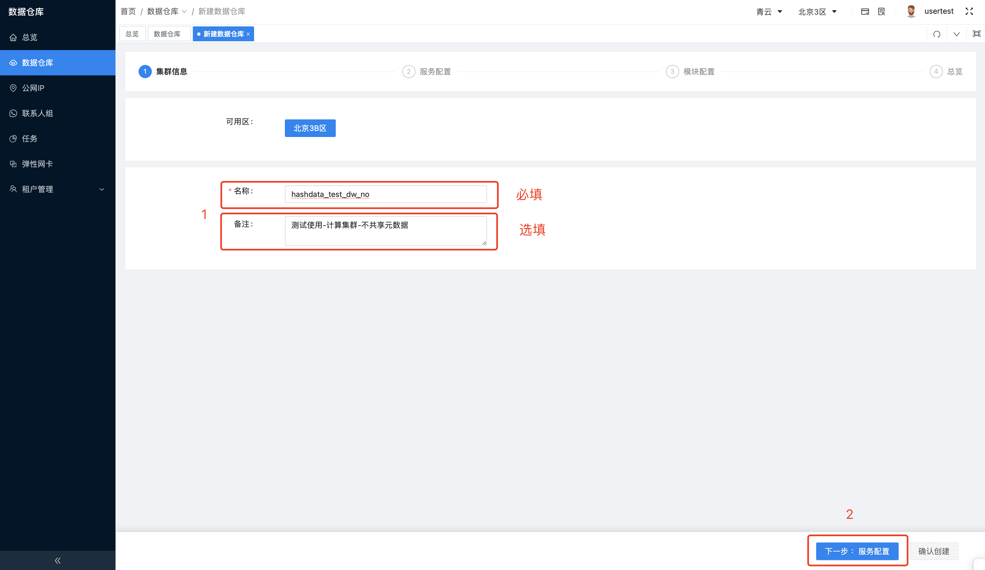Select the 北京3B区 availability zone
The width and height of the screenshot is (985, 570).
[310, 128]
